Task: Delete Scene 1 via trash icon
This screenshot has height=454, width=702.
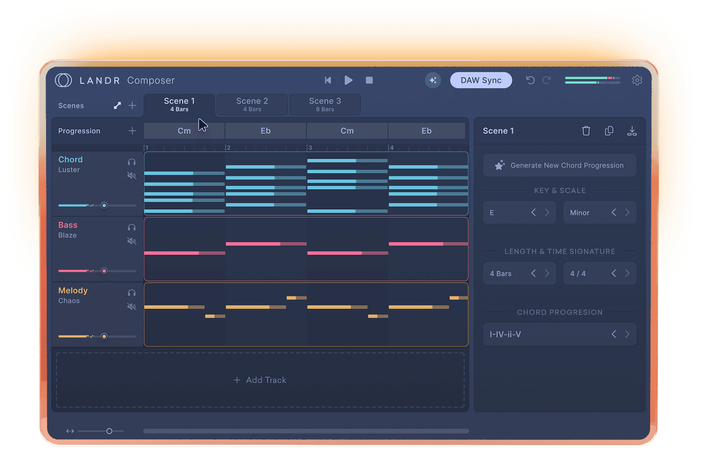Action: (586, 131)
